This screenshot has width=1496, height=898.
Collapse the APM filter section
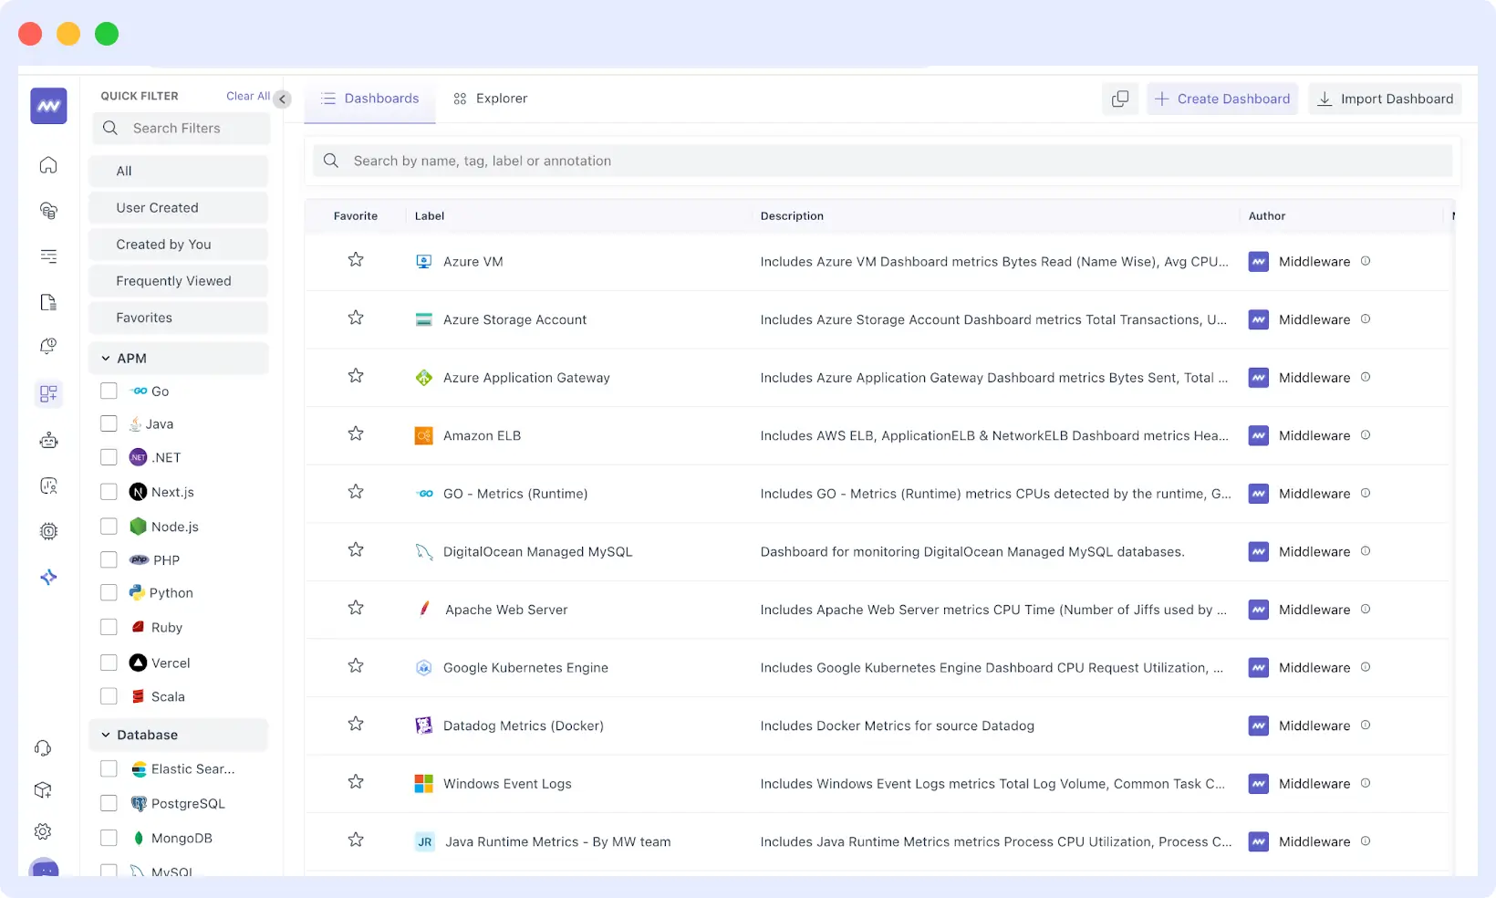106,359
